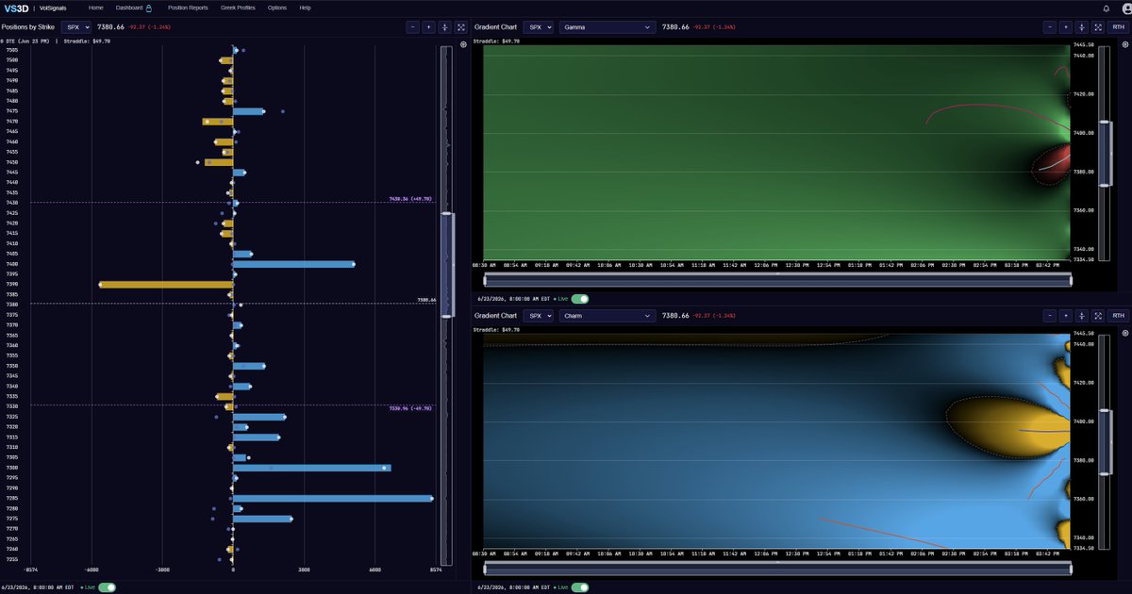Click the 7334.50 axis label on Charm chart
Viewport: 1132px width, 594px height.
click(1083, 547)
